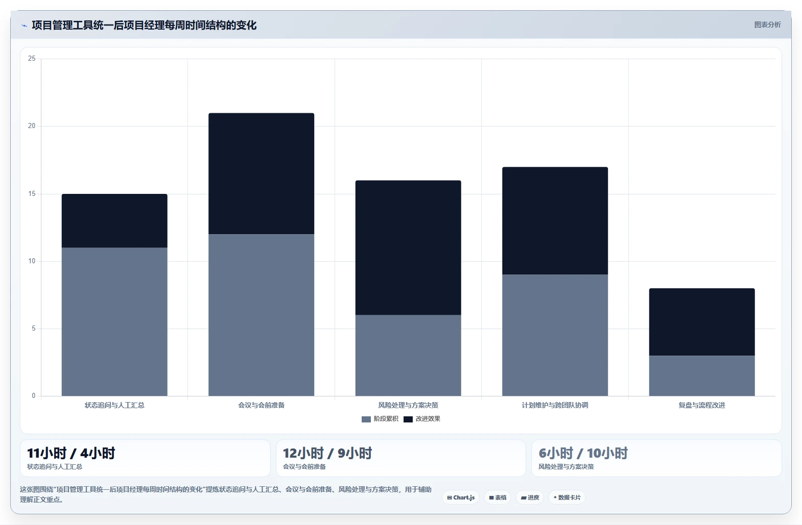Click the small icon before the chart title

(x=24, y=26)
